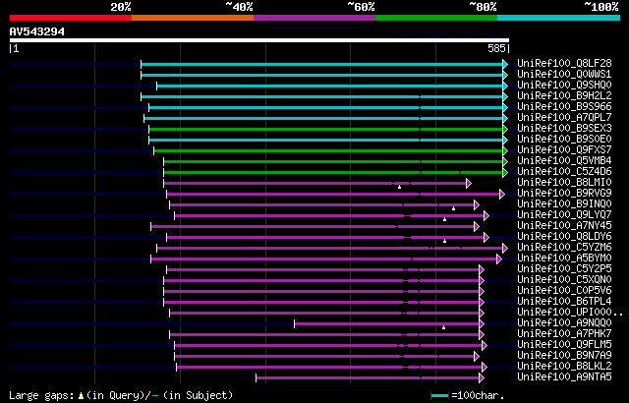Viewport: 629px width, 403px height.
Task: Click UniRef100_Q9FLM5 text
Action: pyautogui.click(x=564, y=345)
